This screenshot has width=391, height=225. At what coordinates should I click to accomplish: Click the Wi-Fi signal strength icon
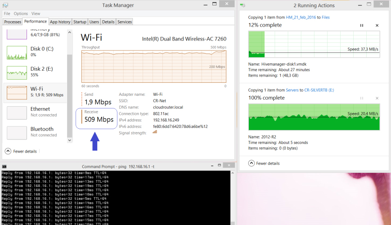pos(155,132)
